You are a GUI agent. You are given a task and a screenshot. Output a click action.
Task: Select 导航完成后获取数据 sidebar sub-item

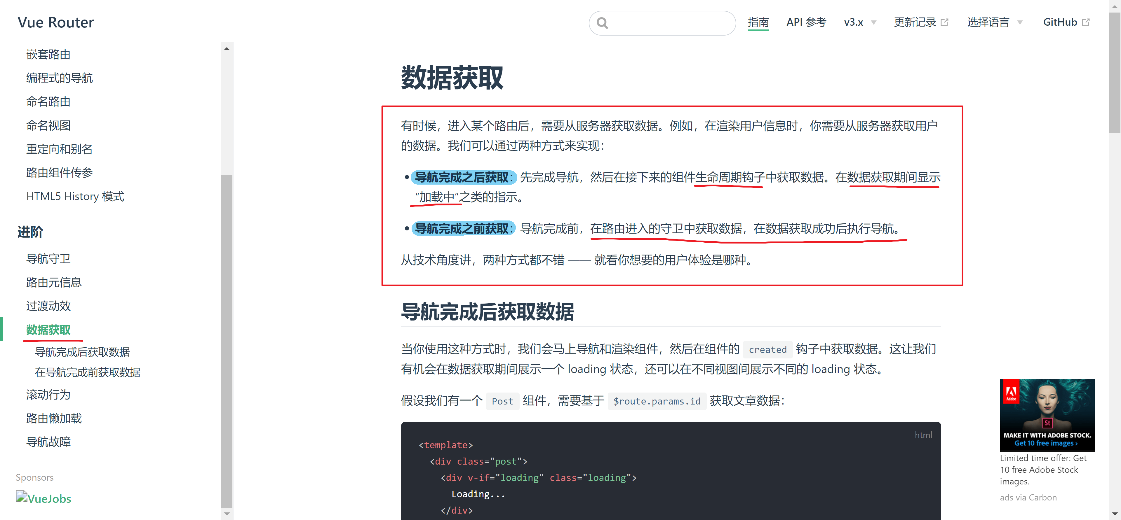[x=82, y=352]
